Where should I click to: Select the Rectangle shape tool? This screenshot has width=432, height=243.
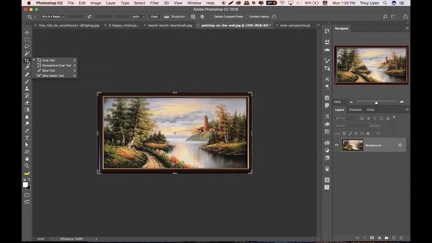tap(27, 152)
